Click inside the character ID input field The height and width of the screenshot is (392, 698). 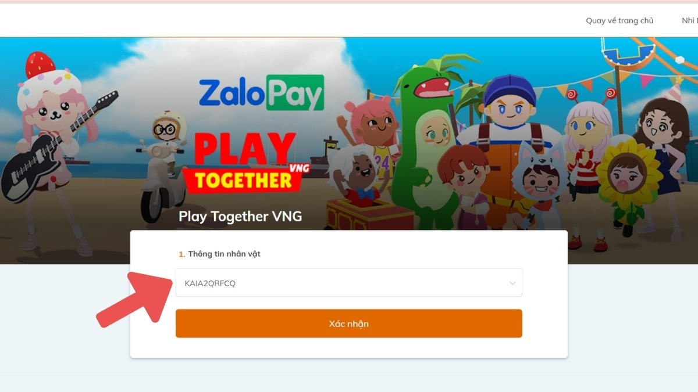pyautogui.click(x=291, y=283)
